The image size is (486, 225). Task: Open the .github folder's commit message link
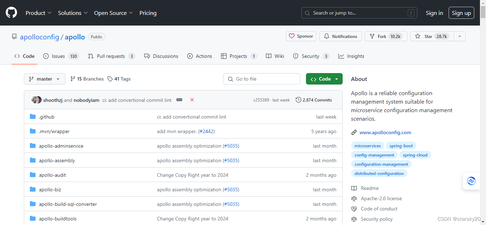(191, 117)
